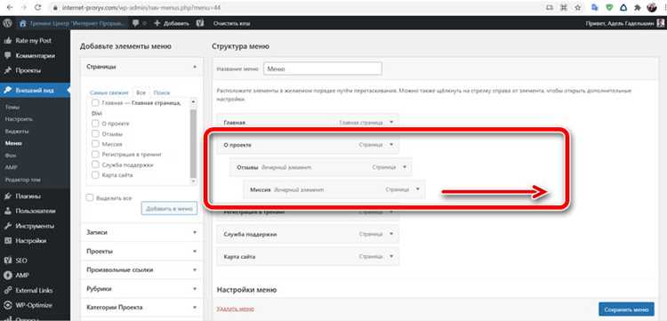Expand the Записи accordion section
The height and width of the screenshot is (321, 667).
click(141, 233)
